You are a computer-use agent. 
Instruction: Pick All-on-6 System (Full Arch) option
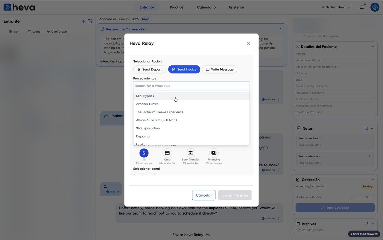tap(191, 120)
